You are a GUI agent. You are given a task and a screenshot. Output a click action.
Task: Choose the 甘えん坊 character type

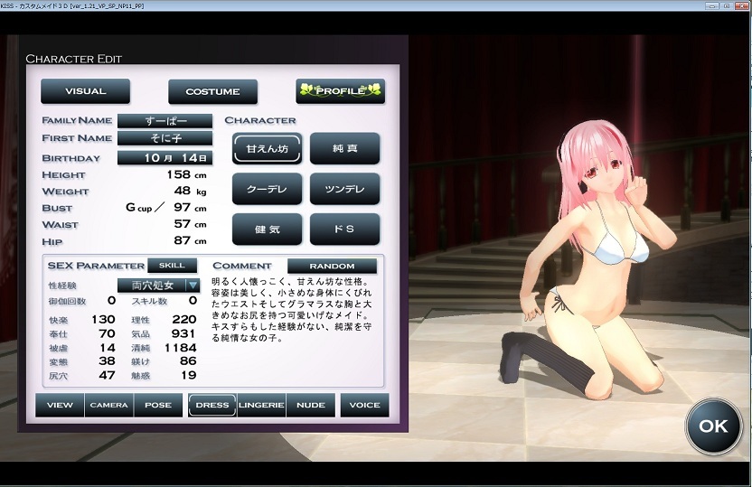click(x=268, y=148)
